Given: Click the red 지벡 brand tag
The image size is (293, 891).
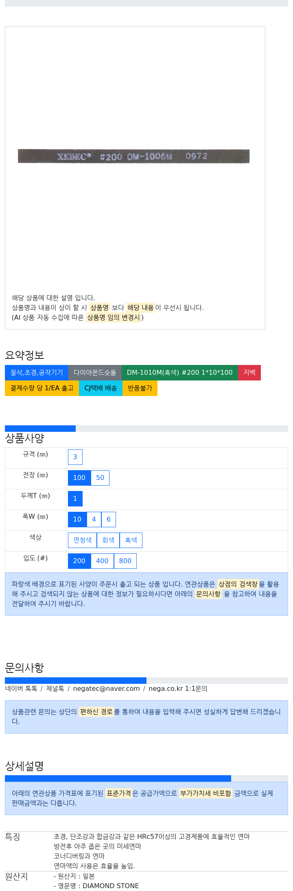Looking at the screenshot, I should (x=249, y=372).
